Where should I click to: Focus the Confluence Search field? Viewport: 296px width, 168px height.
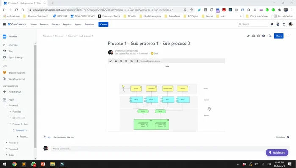[x=253, y=24]
